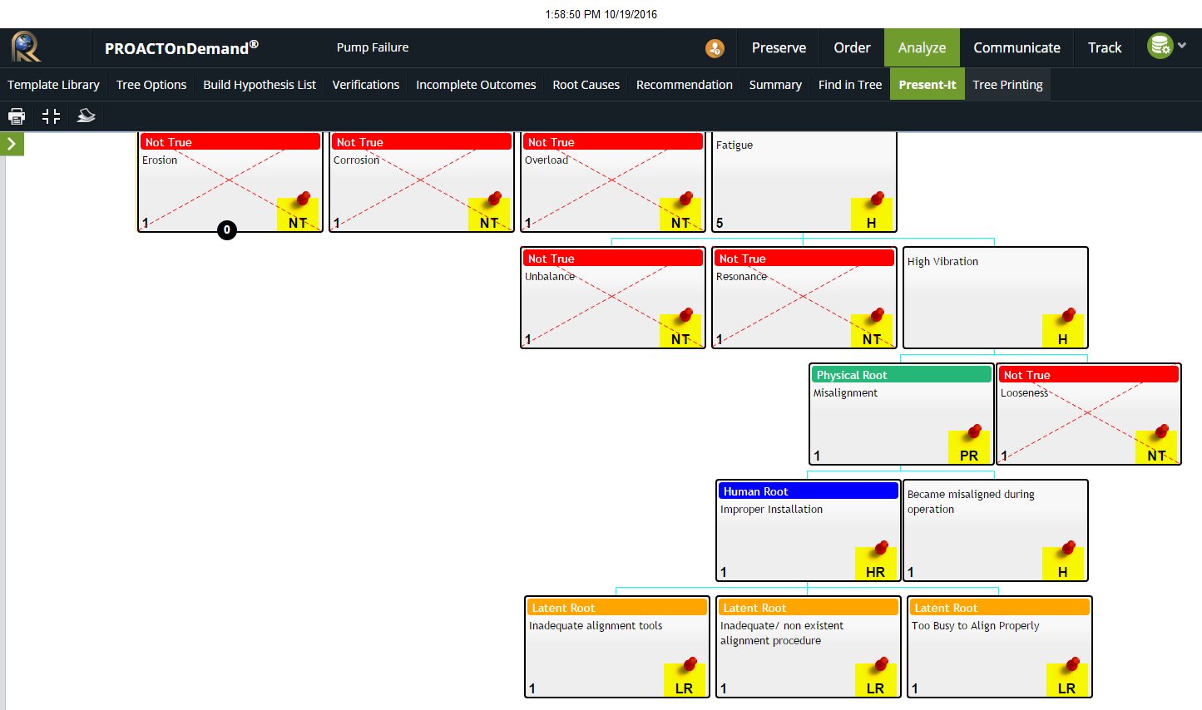Select the Looseness node title
The width and height of the screenshot is (1202, 710).
(x=1024, y=393)
